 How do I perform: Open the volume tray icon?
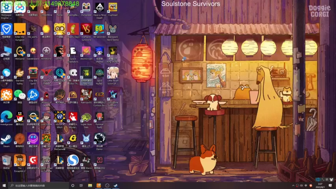(x=302, y=186)
